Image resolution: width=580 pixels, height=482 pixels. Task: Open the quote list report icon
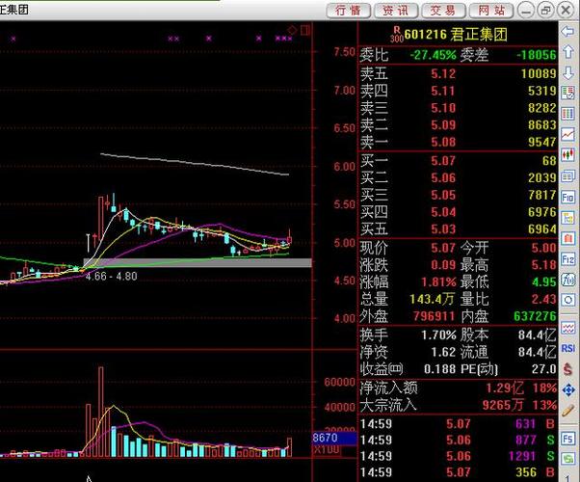567,93
